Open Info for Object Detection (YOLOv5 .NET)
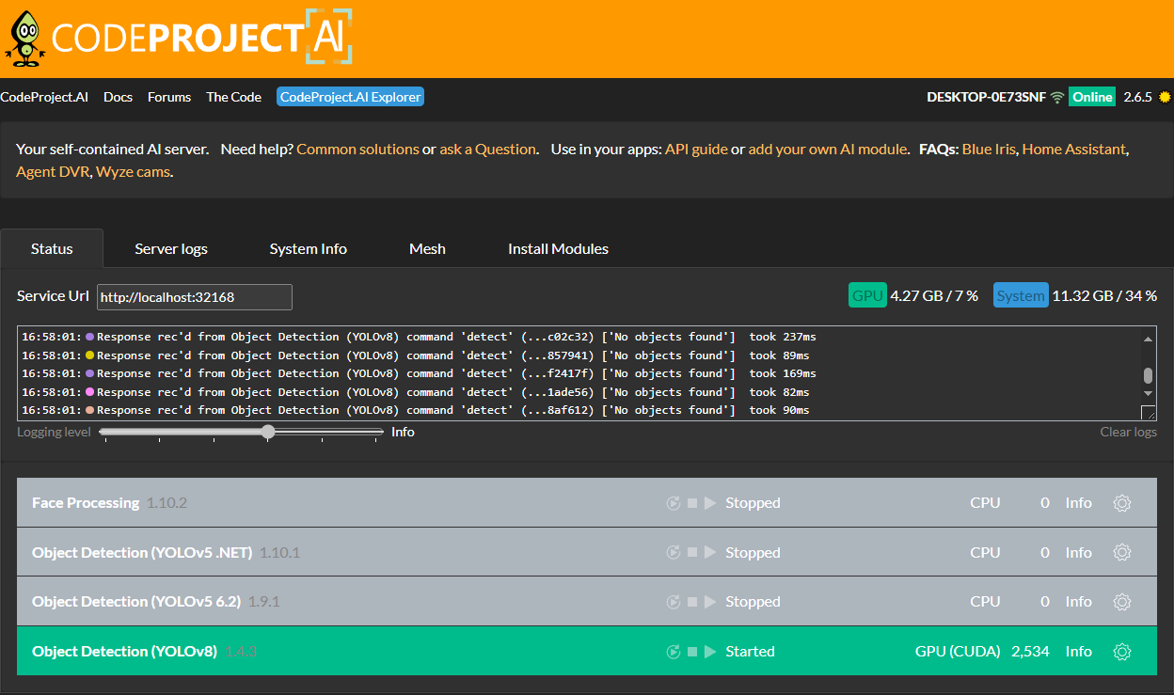 point(1079,553)
